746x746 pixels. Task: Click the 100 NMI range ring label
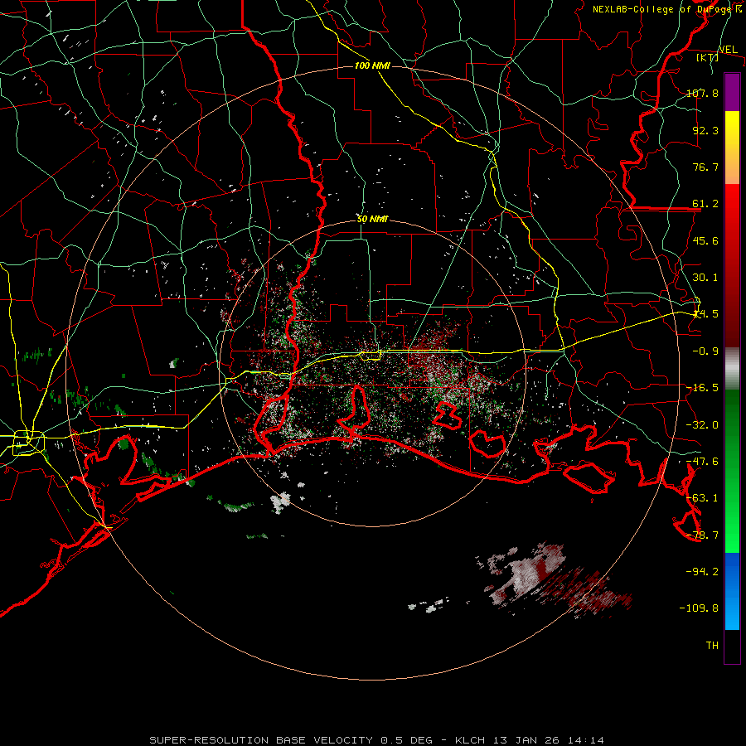(x=372, y=65)
